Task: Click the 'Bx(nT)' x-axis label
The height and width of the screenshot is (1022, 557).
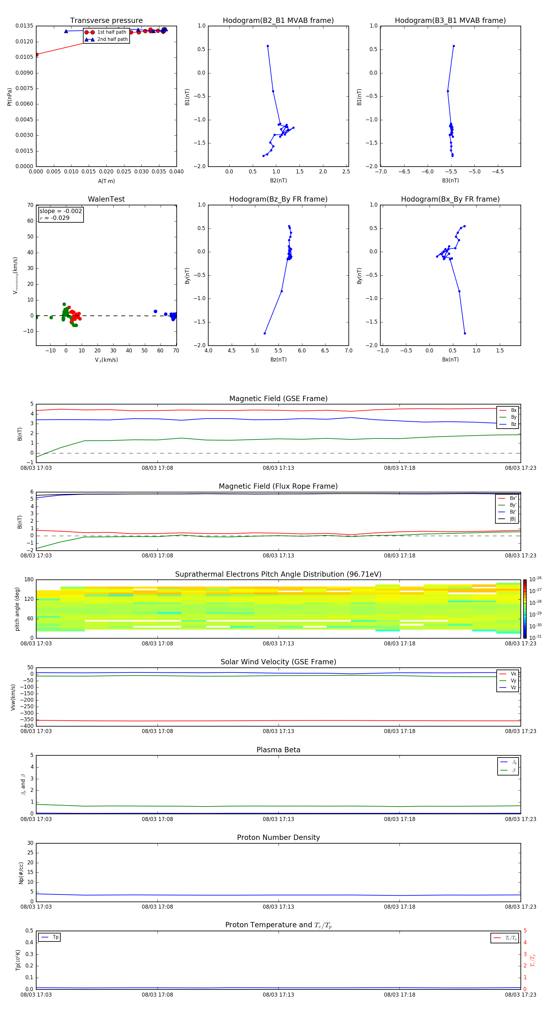Action: pos(450,360)
